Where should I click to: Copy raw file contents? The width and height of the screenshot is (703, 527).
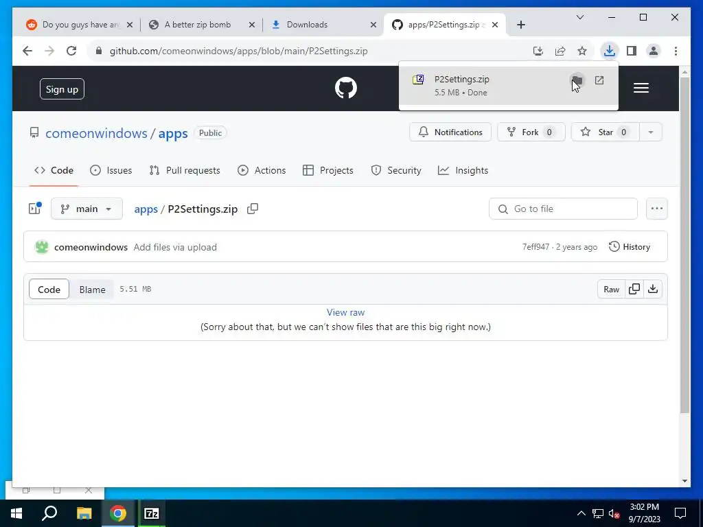click(x=634, y=289)
